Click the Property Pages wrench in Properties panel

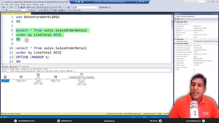(x=182, y=19)
